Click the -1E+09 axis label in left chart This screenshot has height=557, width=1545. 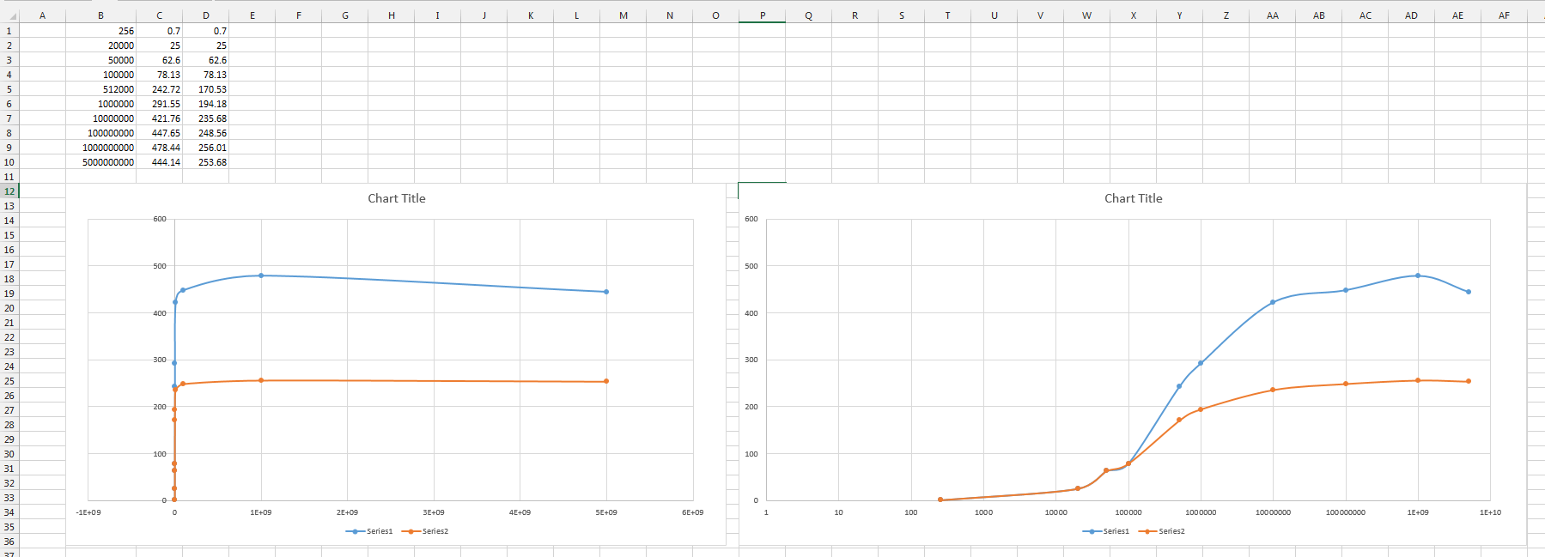coord(88,512)
